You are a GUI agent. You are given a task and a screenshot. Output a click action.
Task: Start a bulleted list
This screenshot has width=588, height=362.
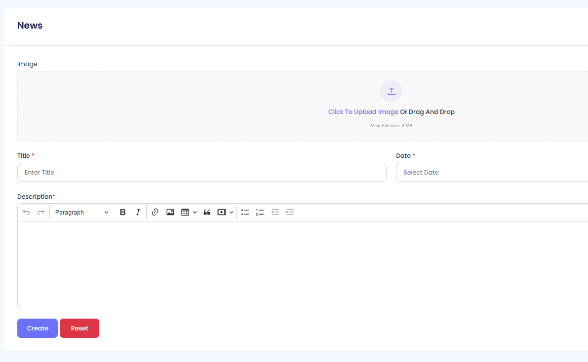[245, 212]
